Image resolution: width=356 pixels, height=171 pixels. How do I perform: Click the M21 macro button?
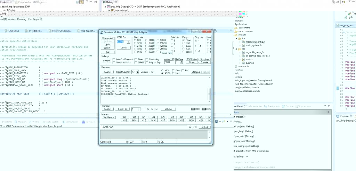(201, 120)
